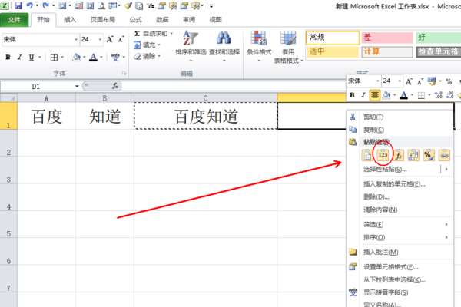Expand the 筛选(E) submenu arrow
This screenshot has height=307, width=461.
446,224
